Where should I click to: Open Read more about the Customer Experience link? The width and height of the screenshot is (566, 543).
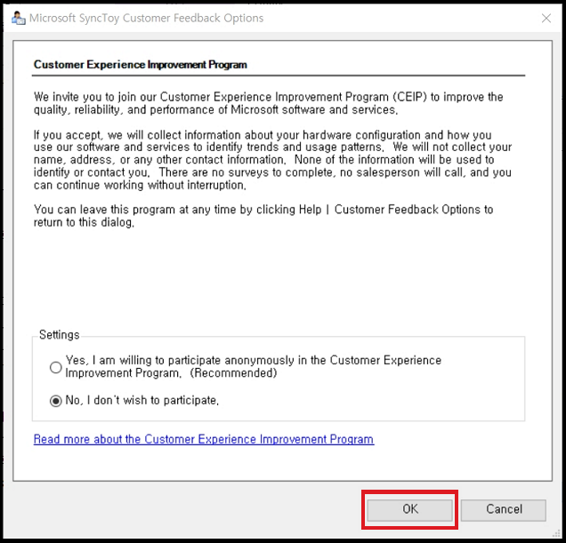pyautogui.click(x=204, y=439)
